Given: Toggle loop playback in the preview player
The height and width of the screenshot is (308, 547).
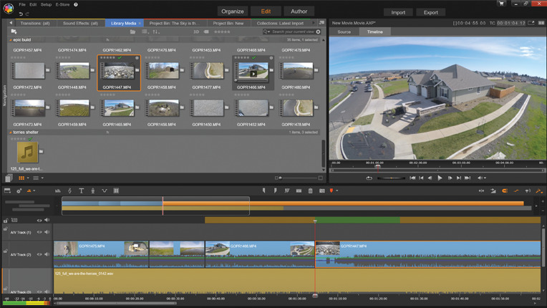Looking at the screenshot, I should [369, 178].
